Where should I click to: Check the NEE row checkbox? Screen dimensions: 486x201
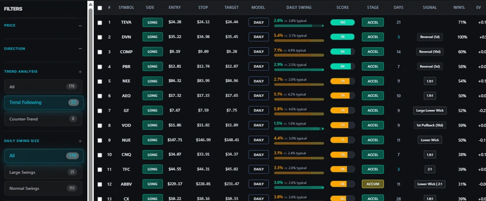coord(99,81)
